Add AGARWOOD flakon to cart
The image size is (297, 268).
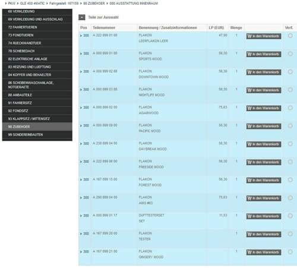264,108
